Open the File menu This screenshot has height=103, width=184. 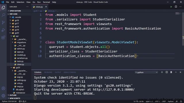(x=7, y=2)
